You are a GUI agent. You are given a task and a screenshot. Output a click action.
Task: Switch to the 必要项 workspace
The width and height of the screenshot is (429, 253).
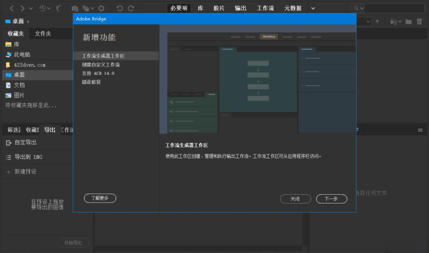point(179,8)
